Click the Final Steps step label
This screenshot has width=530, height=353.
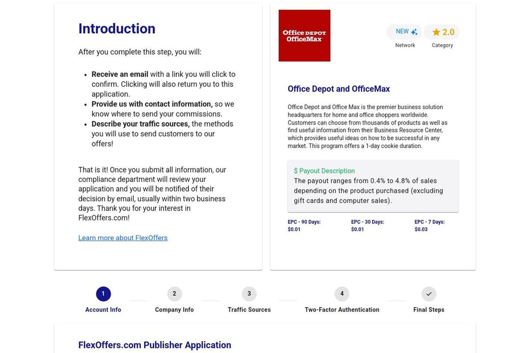[429, 309]
